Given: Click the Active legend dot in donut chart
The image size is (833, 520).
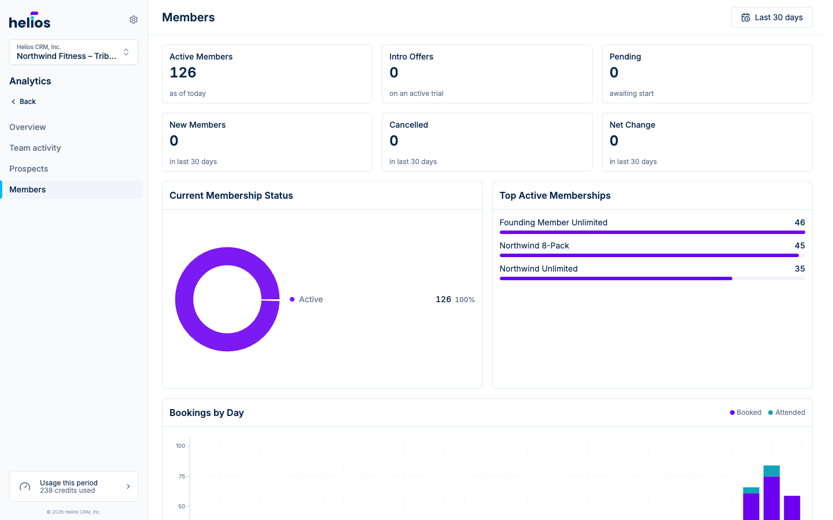Looking at the screenshot, I should (x=292, y=299).
